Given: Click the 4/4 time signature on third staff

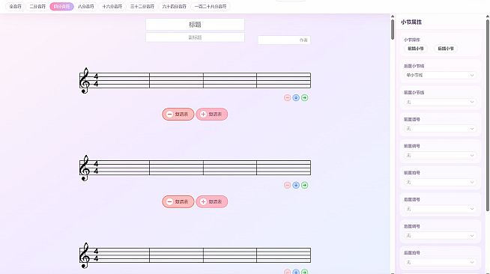Looking at the screenshot, I should [x=96, y=255].
